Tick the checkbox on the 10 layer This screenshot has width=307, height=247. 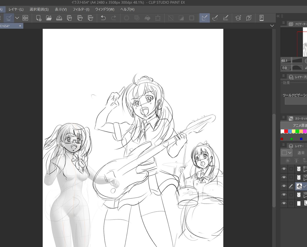291,195
